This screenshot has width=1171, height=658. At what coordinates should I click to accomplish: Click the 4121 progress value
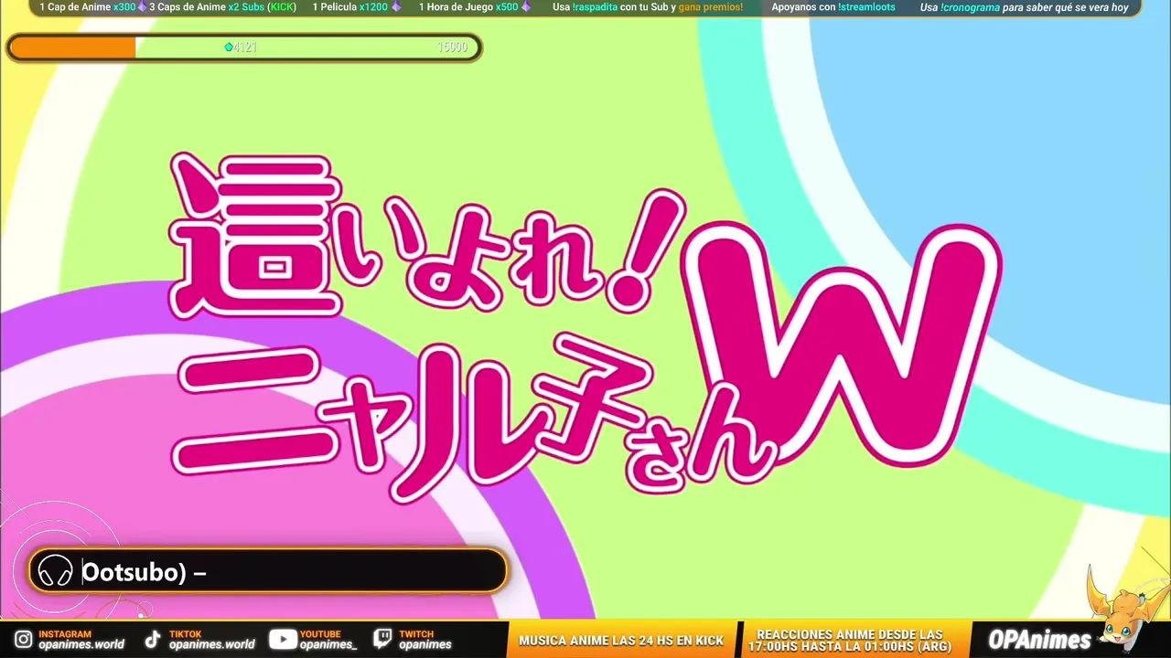coord(245,48)
